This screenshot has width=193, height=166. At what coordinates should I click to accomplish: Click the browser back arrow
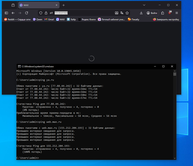point(13,13)
